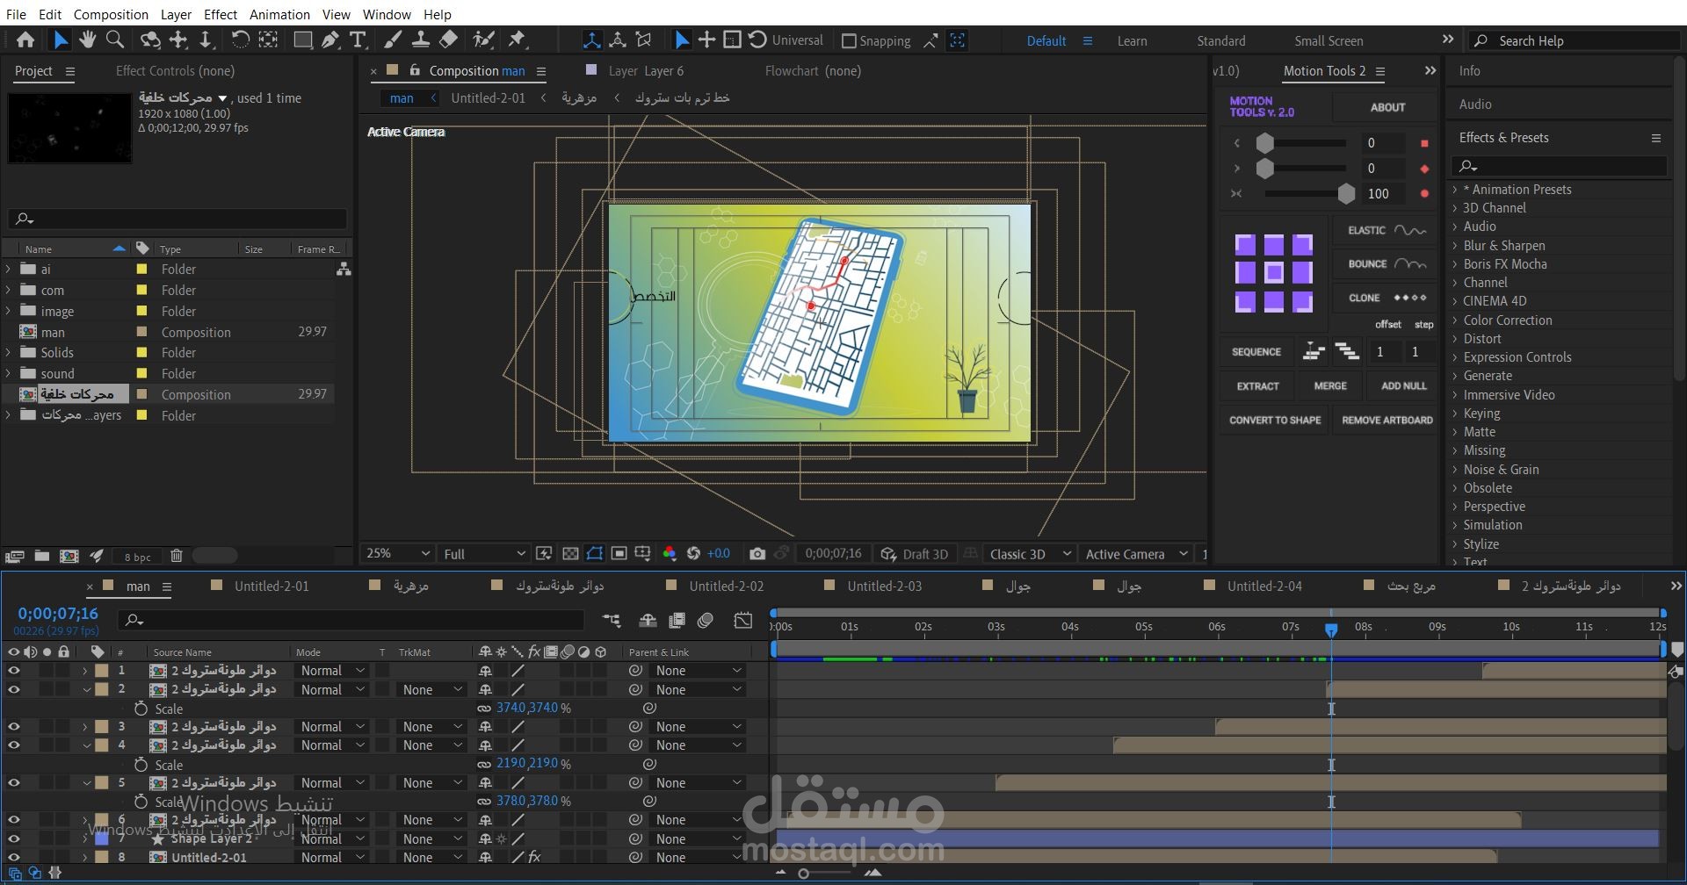Take a snapshot with the camera icon

click(757, 554)
